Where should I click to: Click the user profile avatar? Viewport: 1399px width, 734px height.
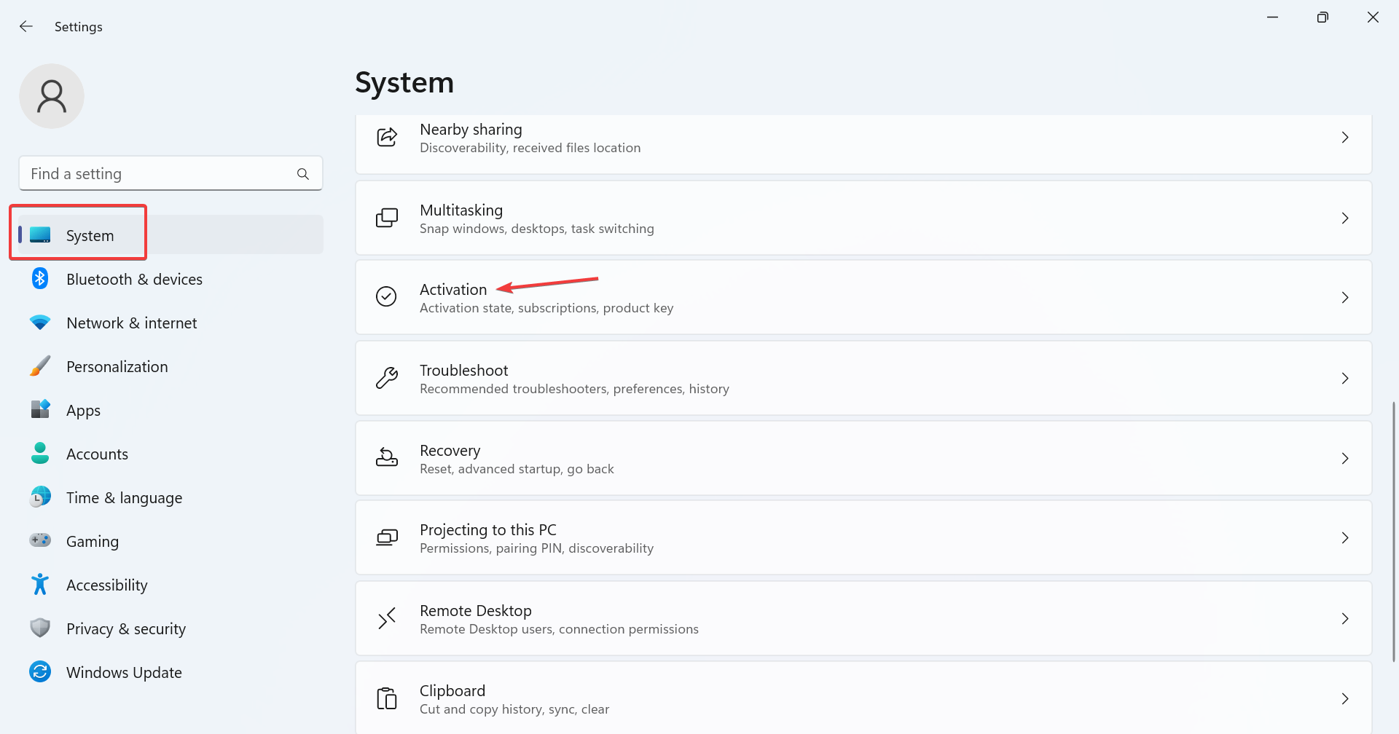pyautogui.click(x=52, y=96)
